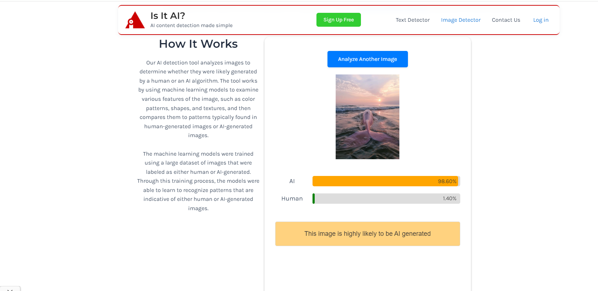Click the paragraph starting "Our AI detection tool"
The width and height of the screenshot is (598, 291).
pyautogui.click(x=198, y=99)
